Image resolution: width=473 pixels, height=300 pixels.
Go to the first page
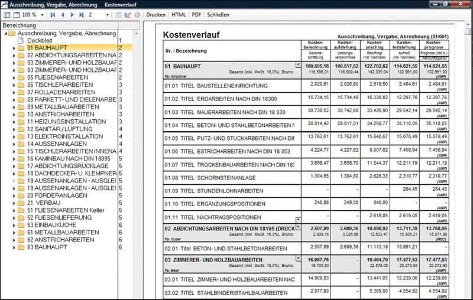tap(53, 15)
